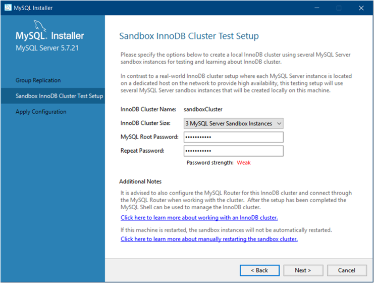The height and width of the screenshot is (283, 374).
Task: Select the Group Replication step
Action: pos(38,80)
